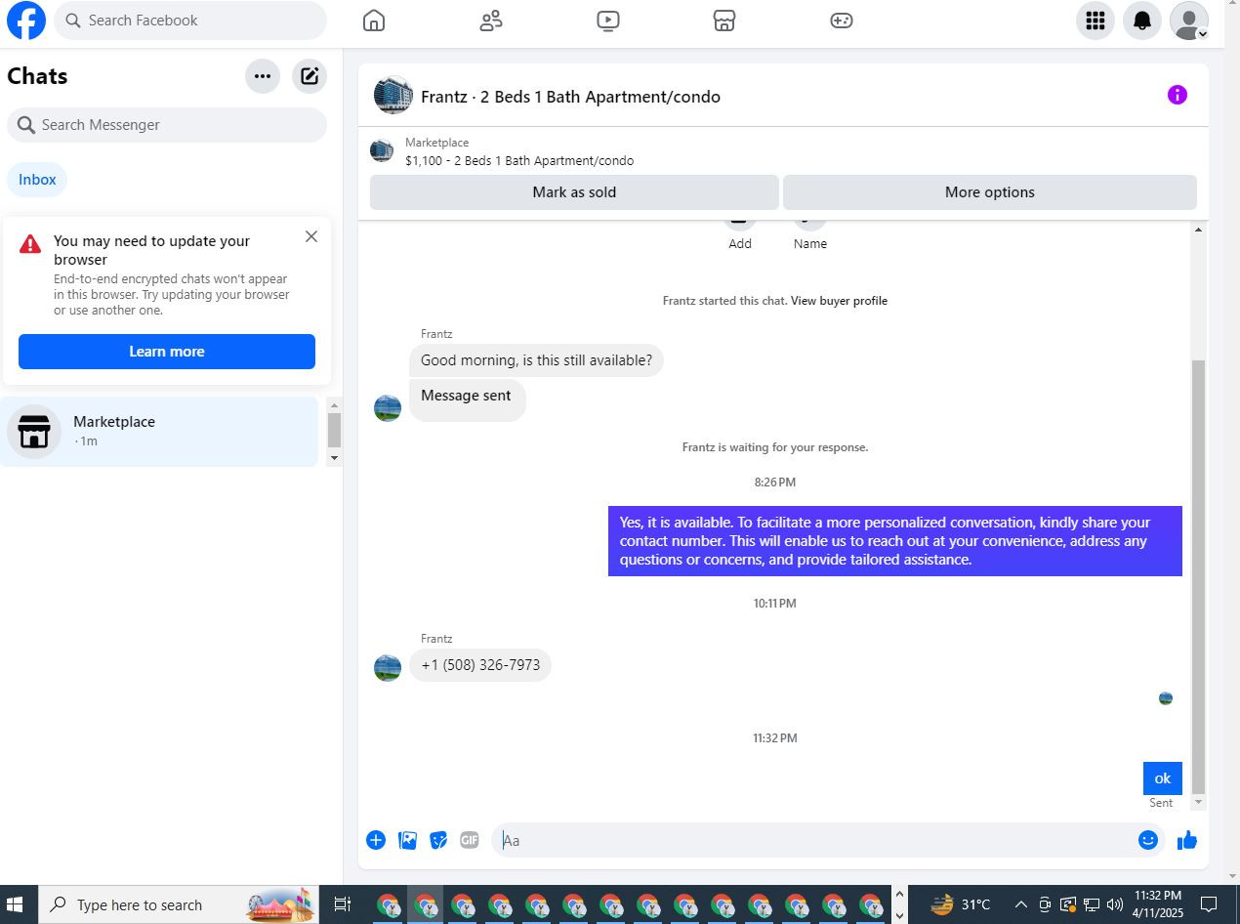
Task: Click the Facebook logo
Action: tap(26, 21)
